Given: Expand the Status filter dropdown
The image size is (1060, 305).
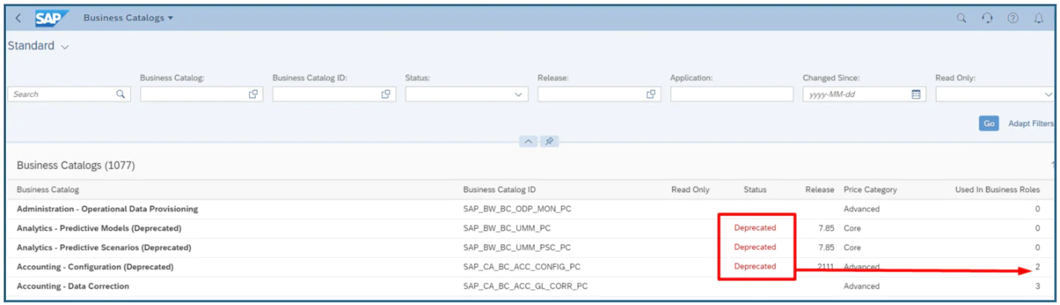Looking at the screenshot, I should pyautogui.click(x=518, y=94).
